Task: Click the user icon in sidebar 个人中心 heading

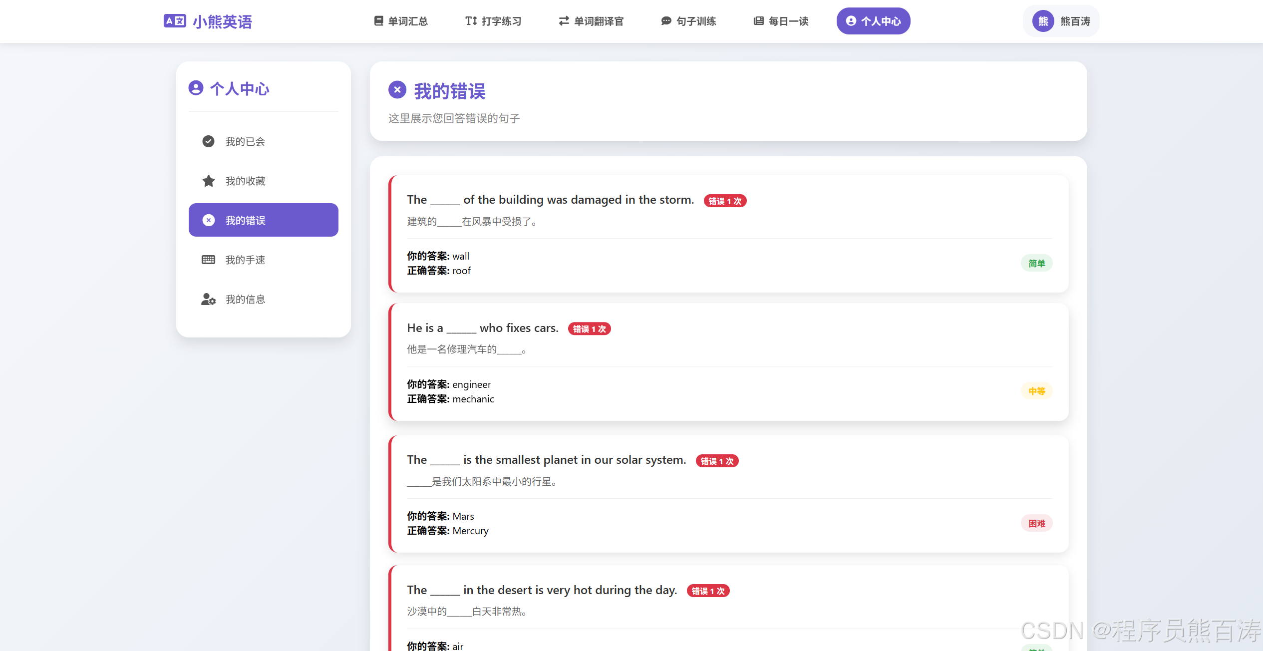Action: [x=196, y=88]
